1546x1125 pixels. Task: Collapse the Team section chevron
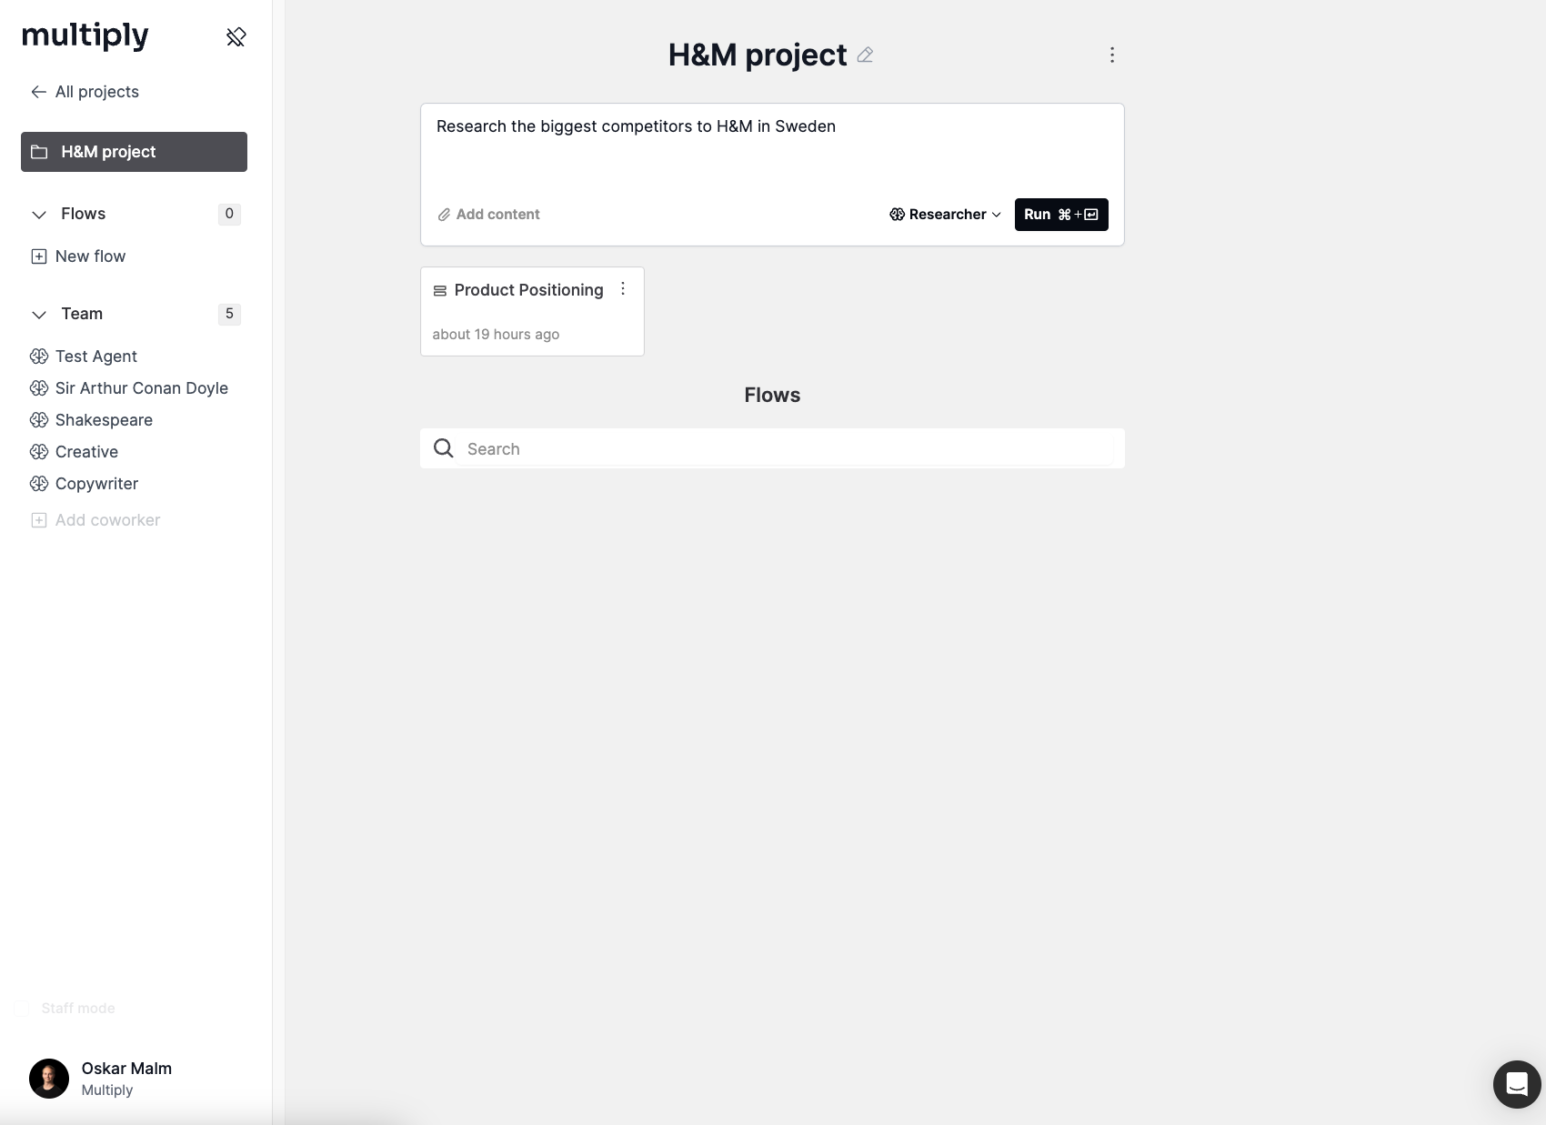click(x=39, y=315)
